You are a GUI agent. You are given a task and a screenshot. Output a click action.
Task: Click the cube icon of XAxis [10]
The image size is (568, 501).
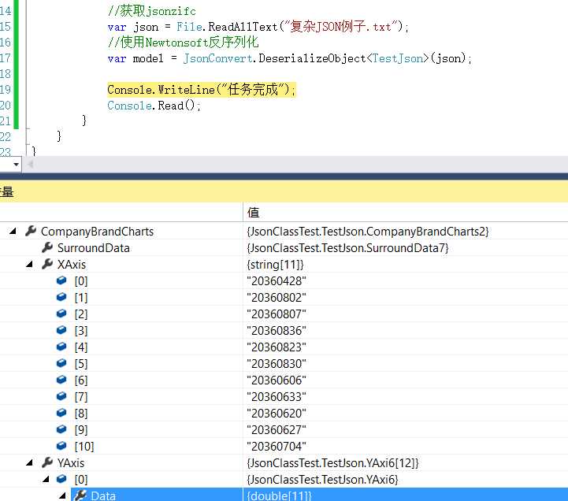tap(61, 446)
